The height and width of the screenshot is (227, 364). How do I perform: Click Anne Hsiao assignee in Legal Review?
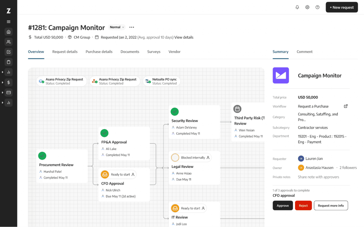click(184, 173)
